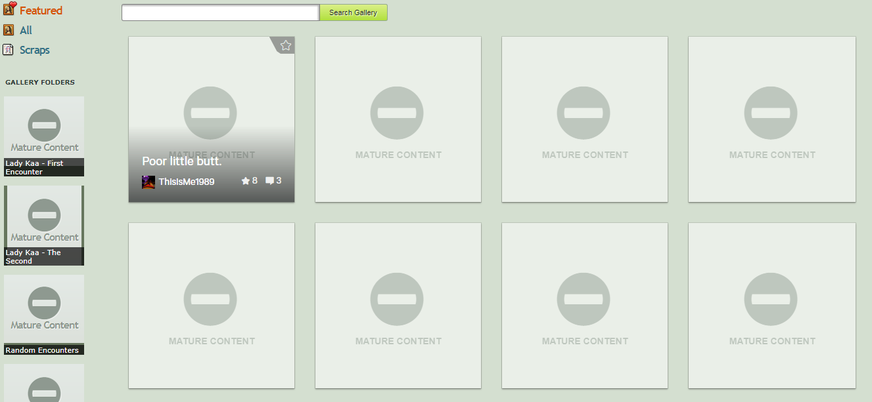
Task: Click the Search Gallery button
Action: [354, 12]
